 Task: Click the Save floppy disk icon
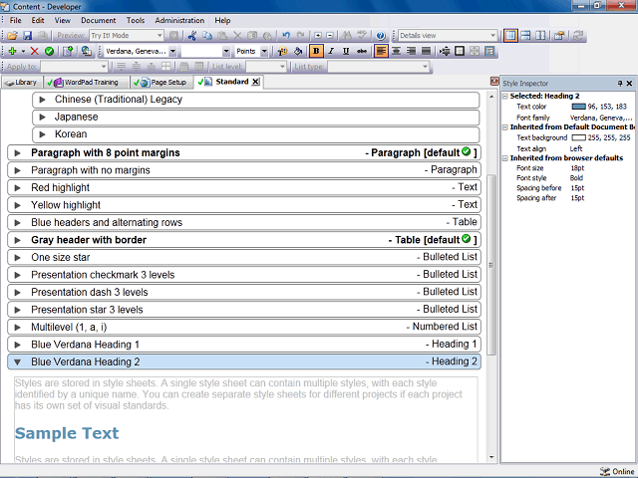click(x=27, y=36)
